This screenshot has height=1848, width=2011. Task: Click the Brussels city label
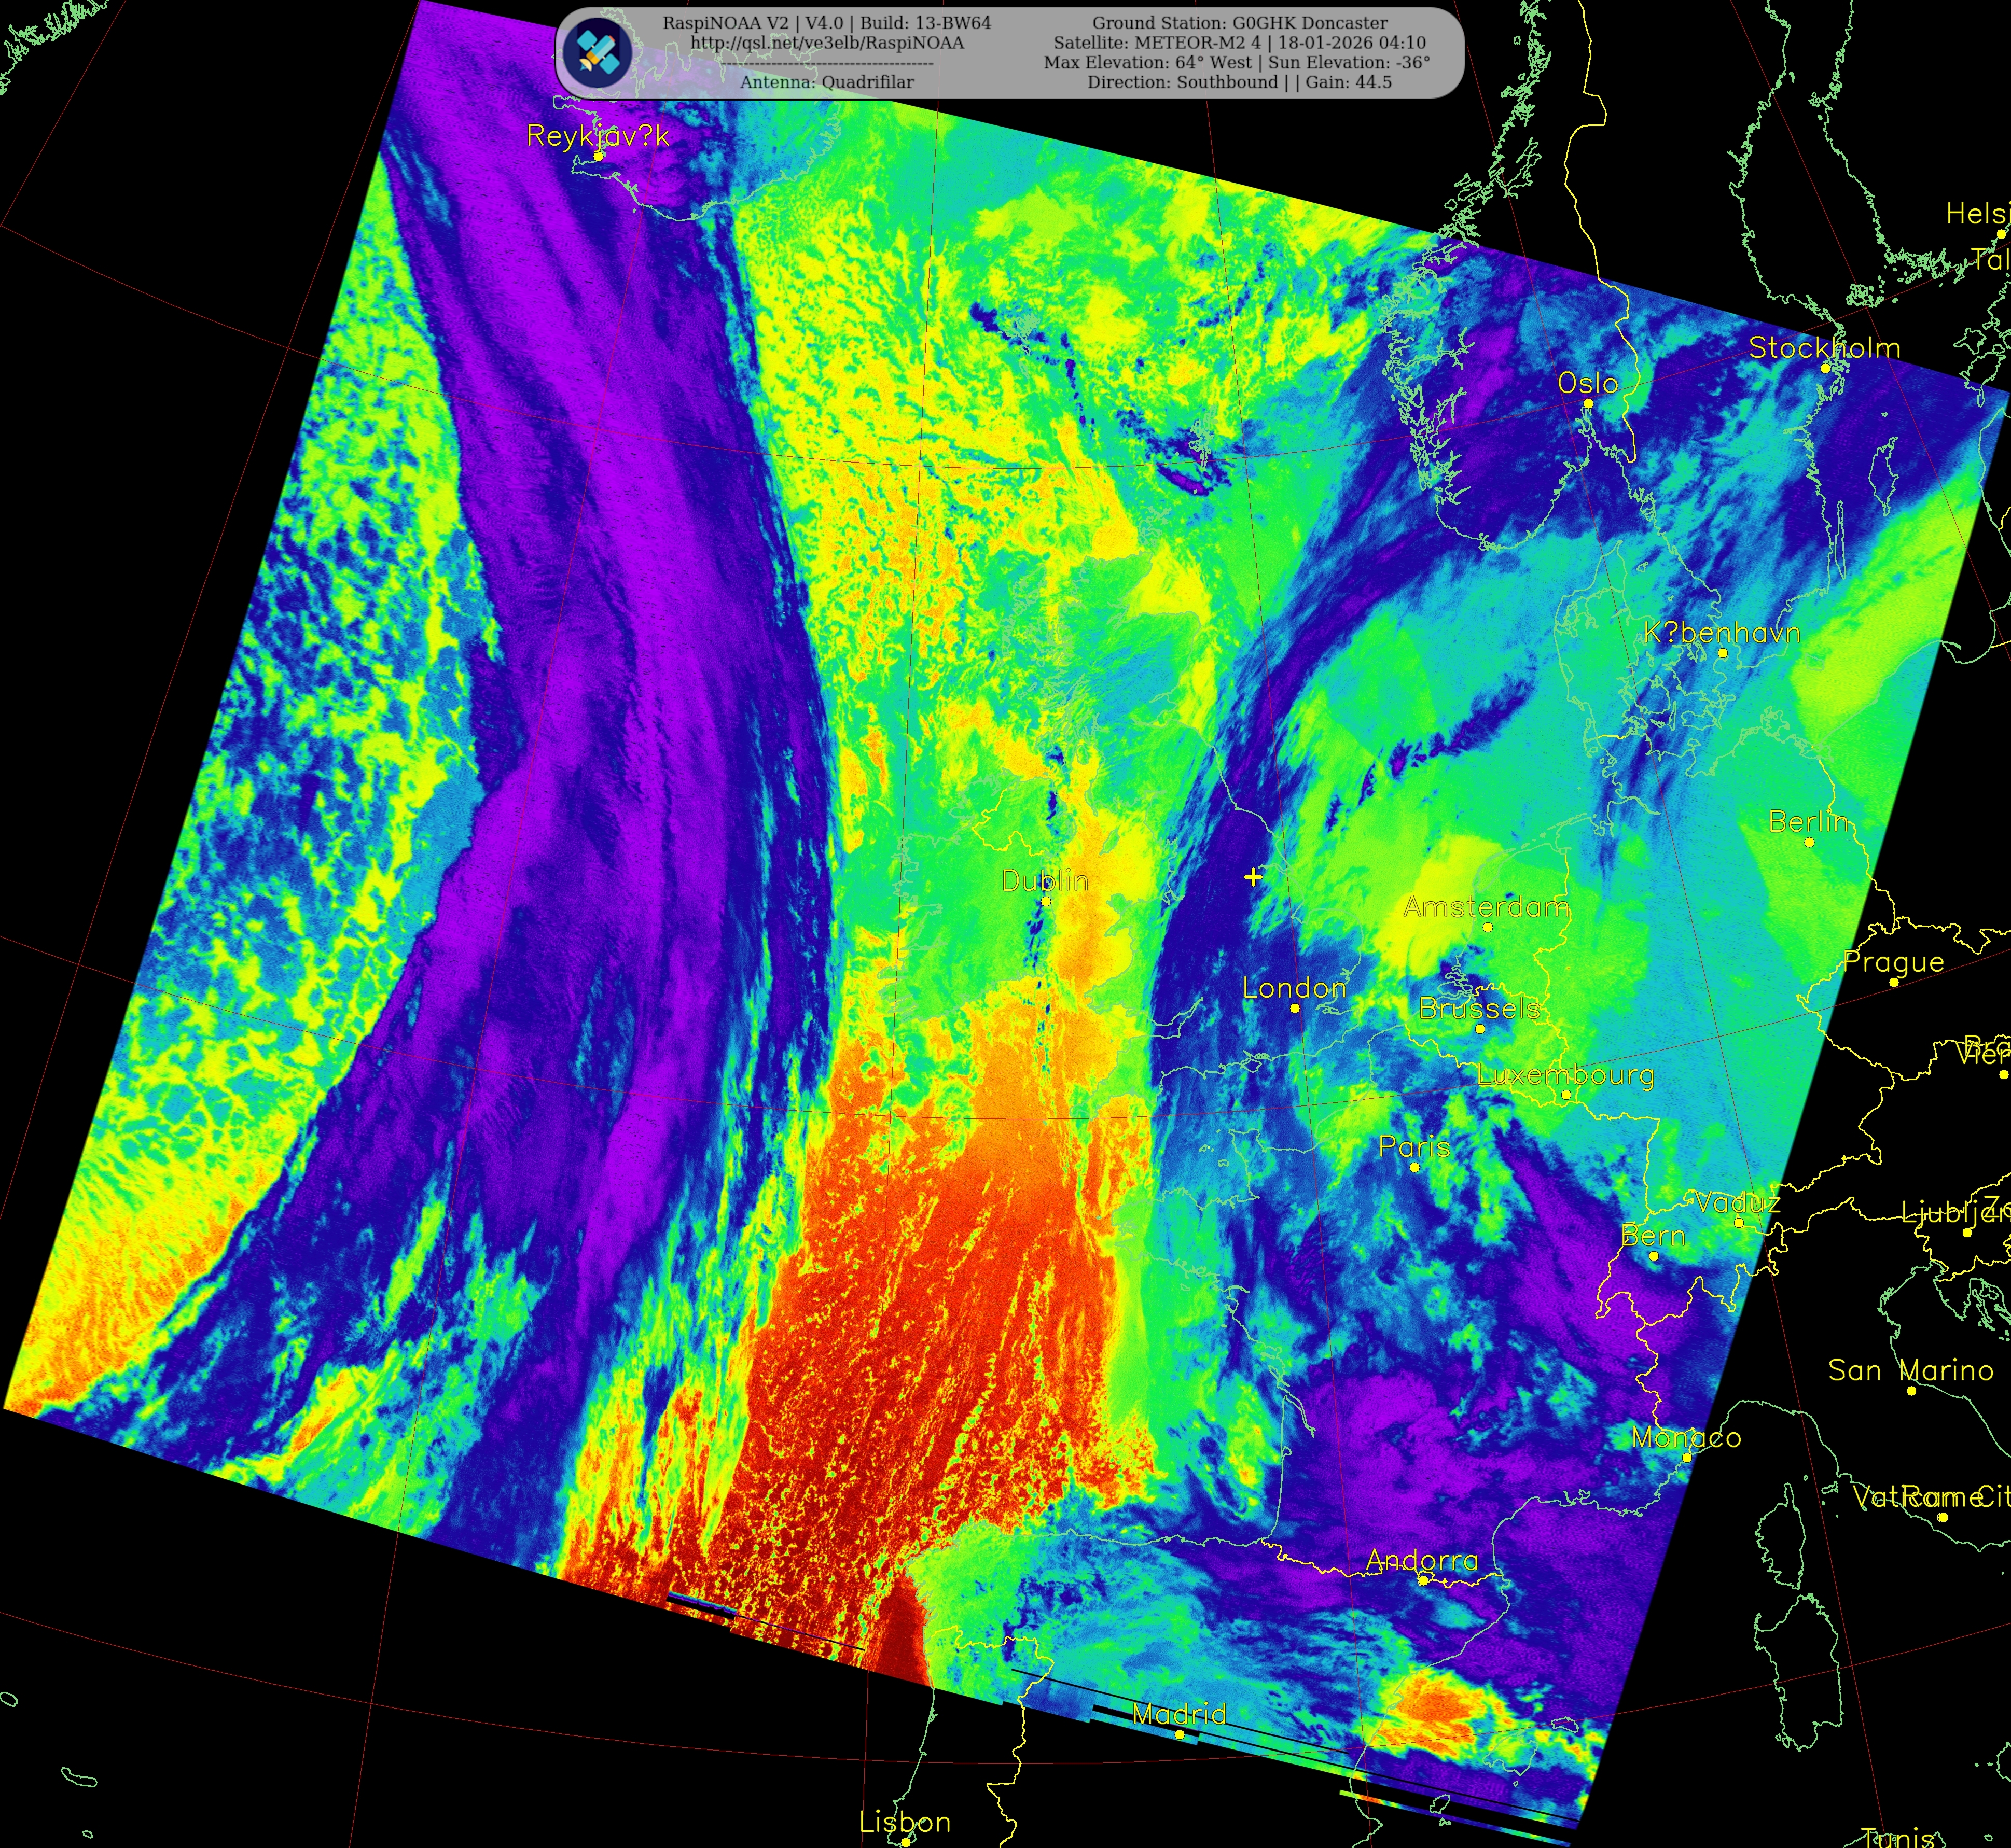coord(1479,1008)
